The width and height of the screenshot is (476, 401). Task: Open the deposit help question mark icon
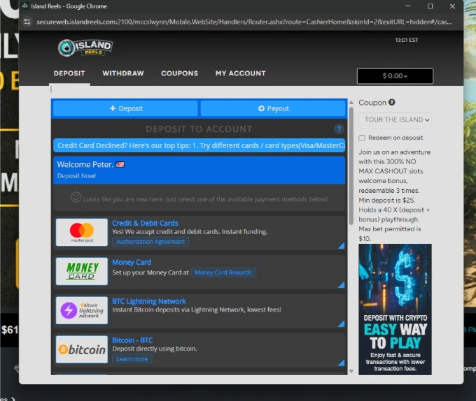point(339,129)
